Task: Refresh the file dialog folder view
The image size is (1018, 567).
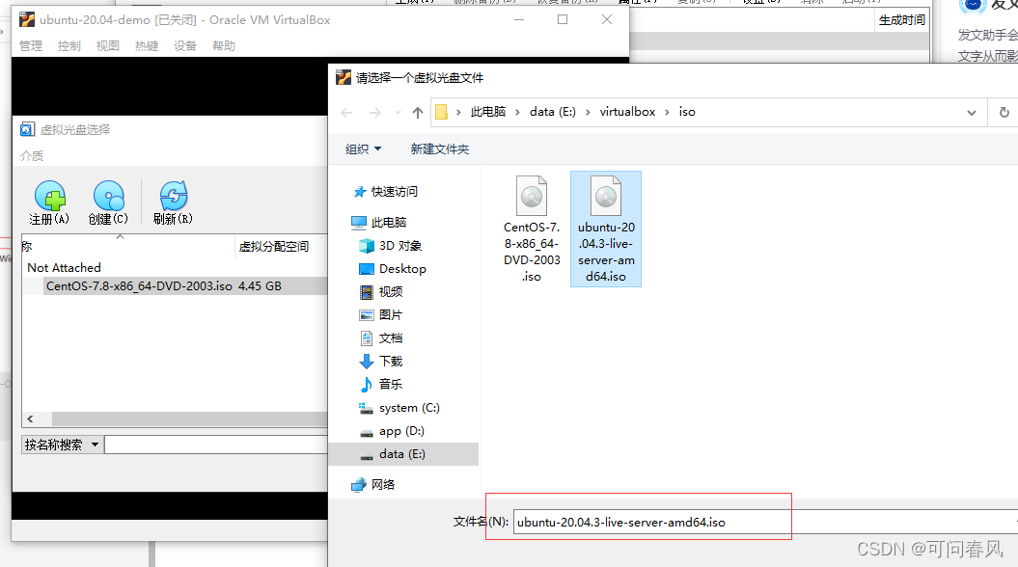Action: [x=1004, y=112]
